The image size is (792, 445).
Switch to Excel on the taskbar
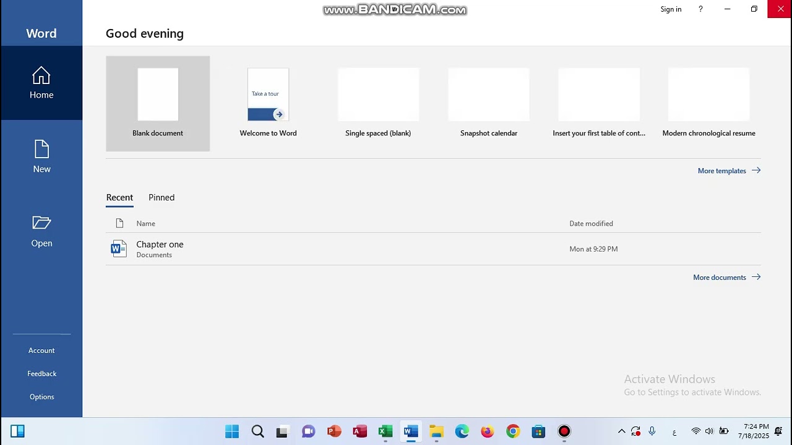pos(385,431)
